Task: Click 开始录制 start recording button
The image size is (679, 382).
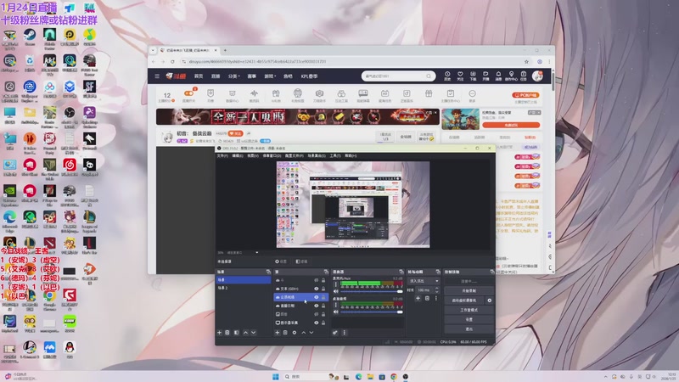Action: click(x=469, y=290)
